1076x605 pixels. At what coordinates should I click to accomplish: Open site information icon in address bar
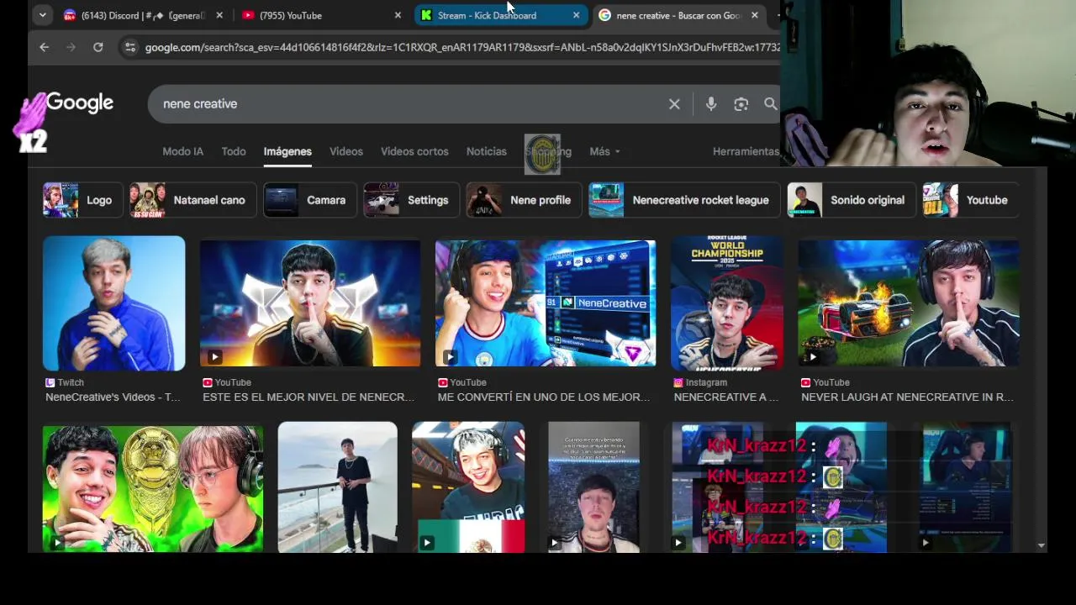point(129,48)
